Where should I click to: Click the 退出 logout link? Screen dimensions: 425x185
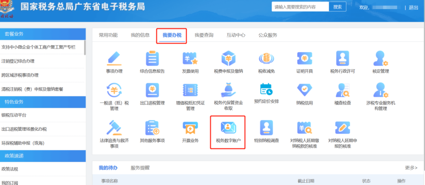[413, 7]
